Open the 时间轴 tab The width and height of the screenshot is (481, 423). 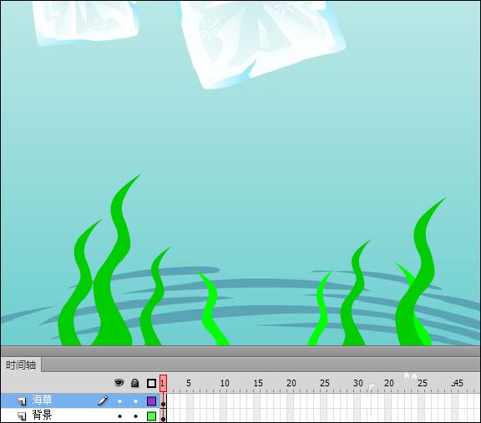click(21, 365)
